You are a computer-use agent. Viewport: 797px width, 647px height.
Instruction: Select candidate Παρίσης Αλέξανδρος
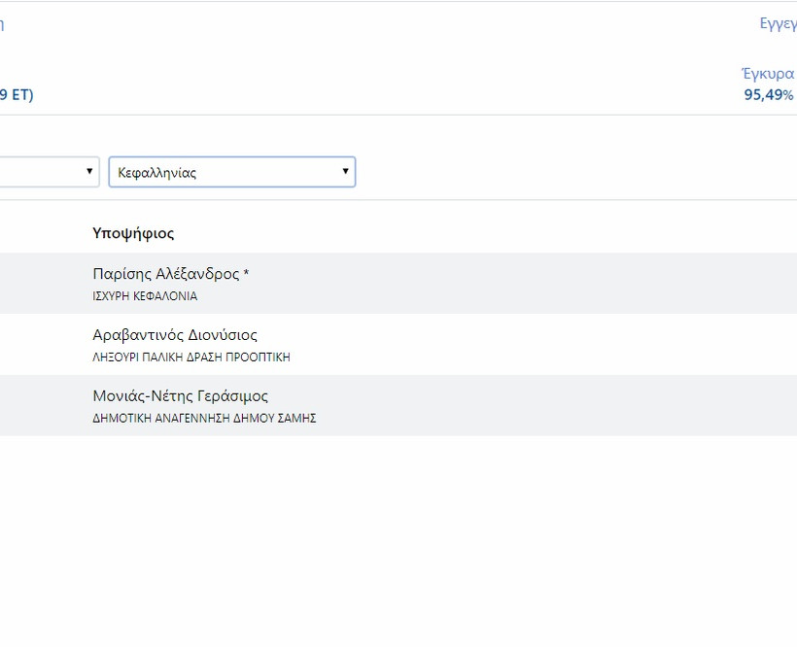pyautogui.click(x=165, y=274)
